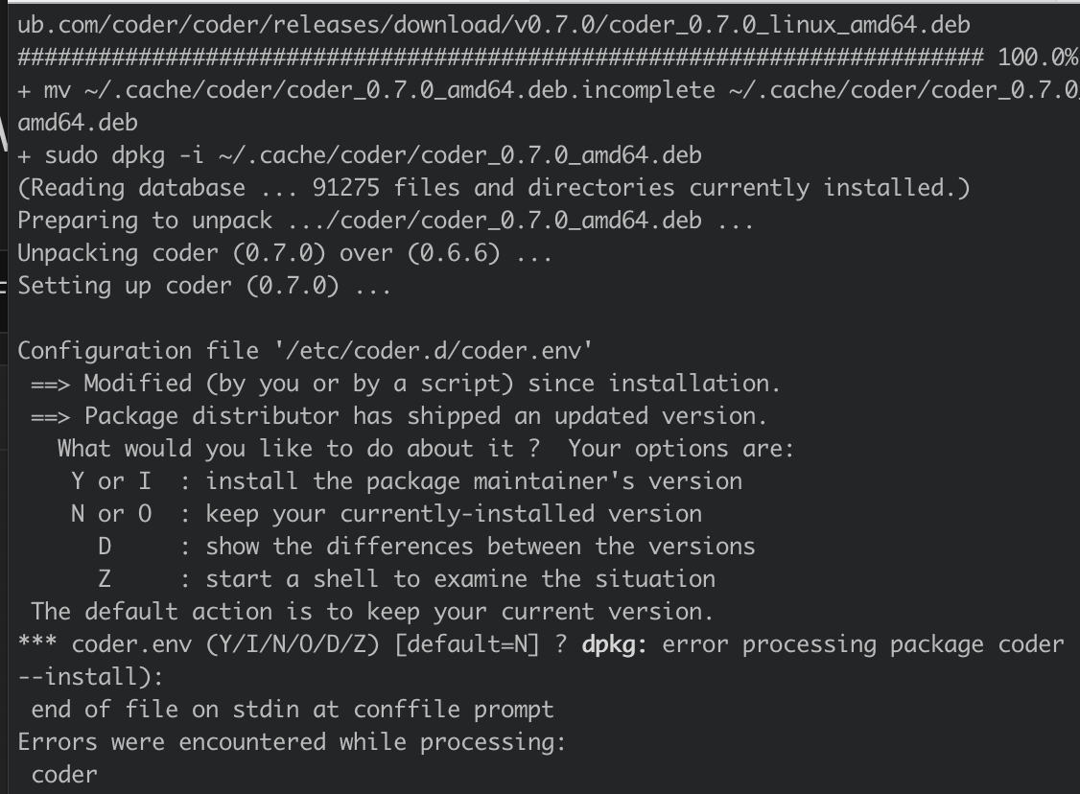Click the 100.0% progress indicator
Viewport: 1080px width, 794px height.
click(1038, 58)
